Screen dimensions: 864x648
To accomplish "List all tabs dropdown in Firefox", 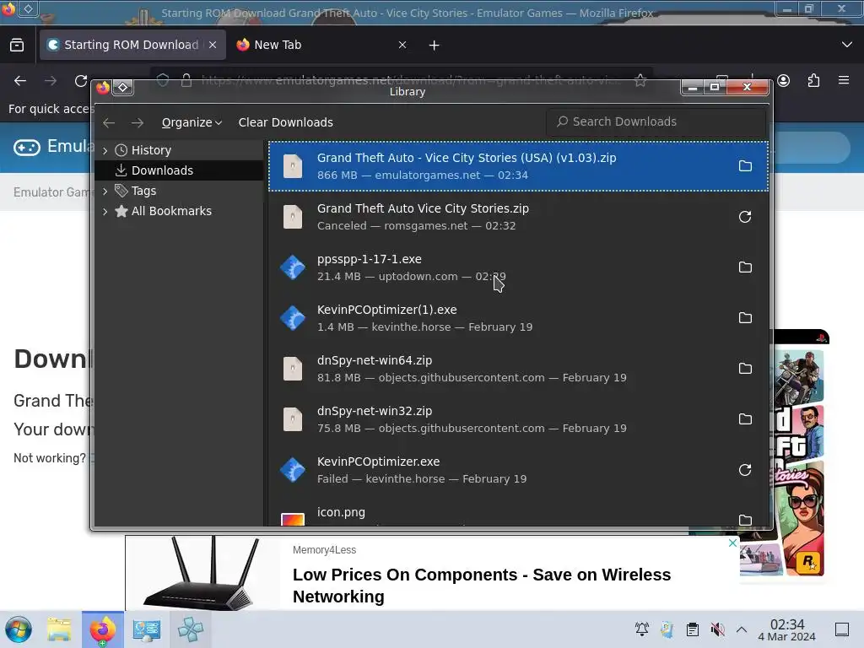I will click(x=847, y=45).
